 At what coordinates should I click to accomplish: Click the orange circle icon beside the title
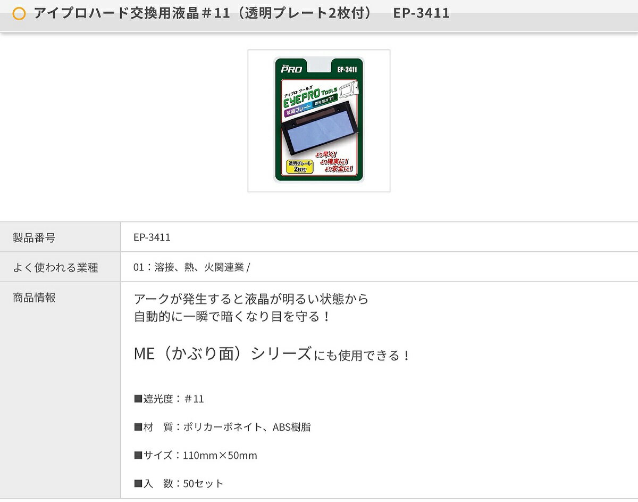(19, 14)
